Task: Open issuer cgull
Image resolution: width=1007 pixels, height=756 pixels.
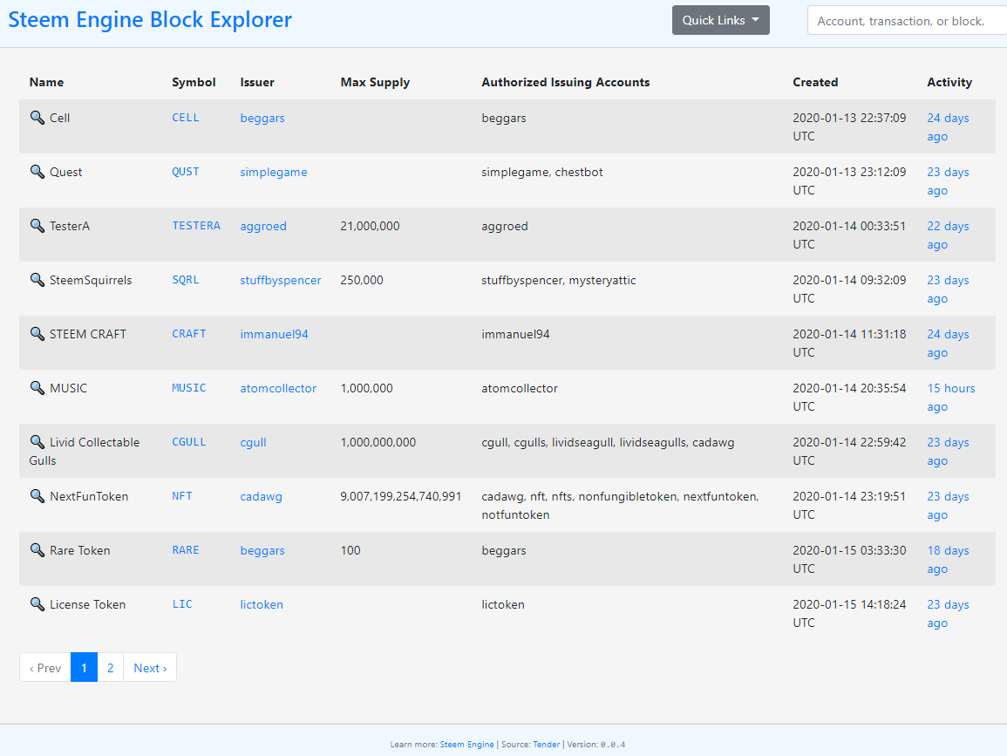Action: [x=253, y=442]
